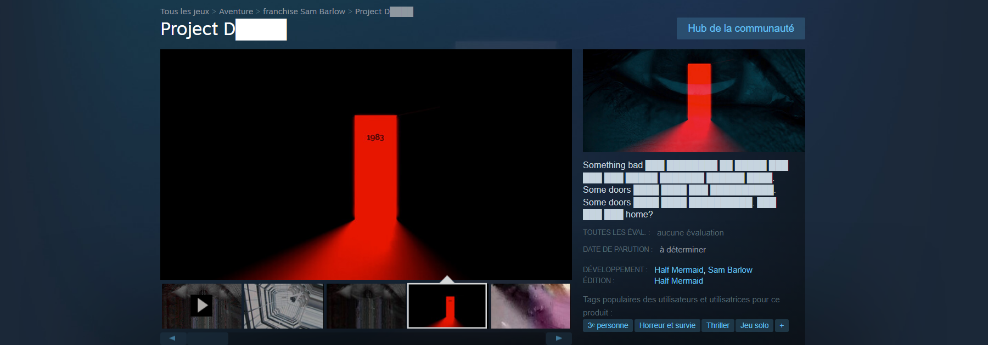
Task: Open Half Mermaid developer link
Action: point(678,270)
